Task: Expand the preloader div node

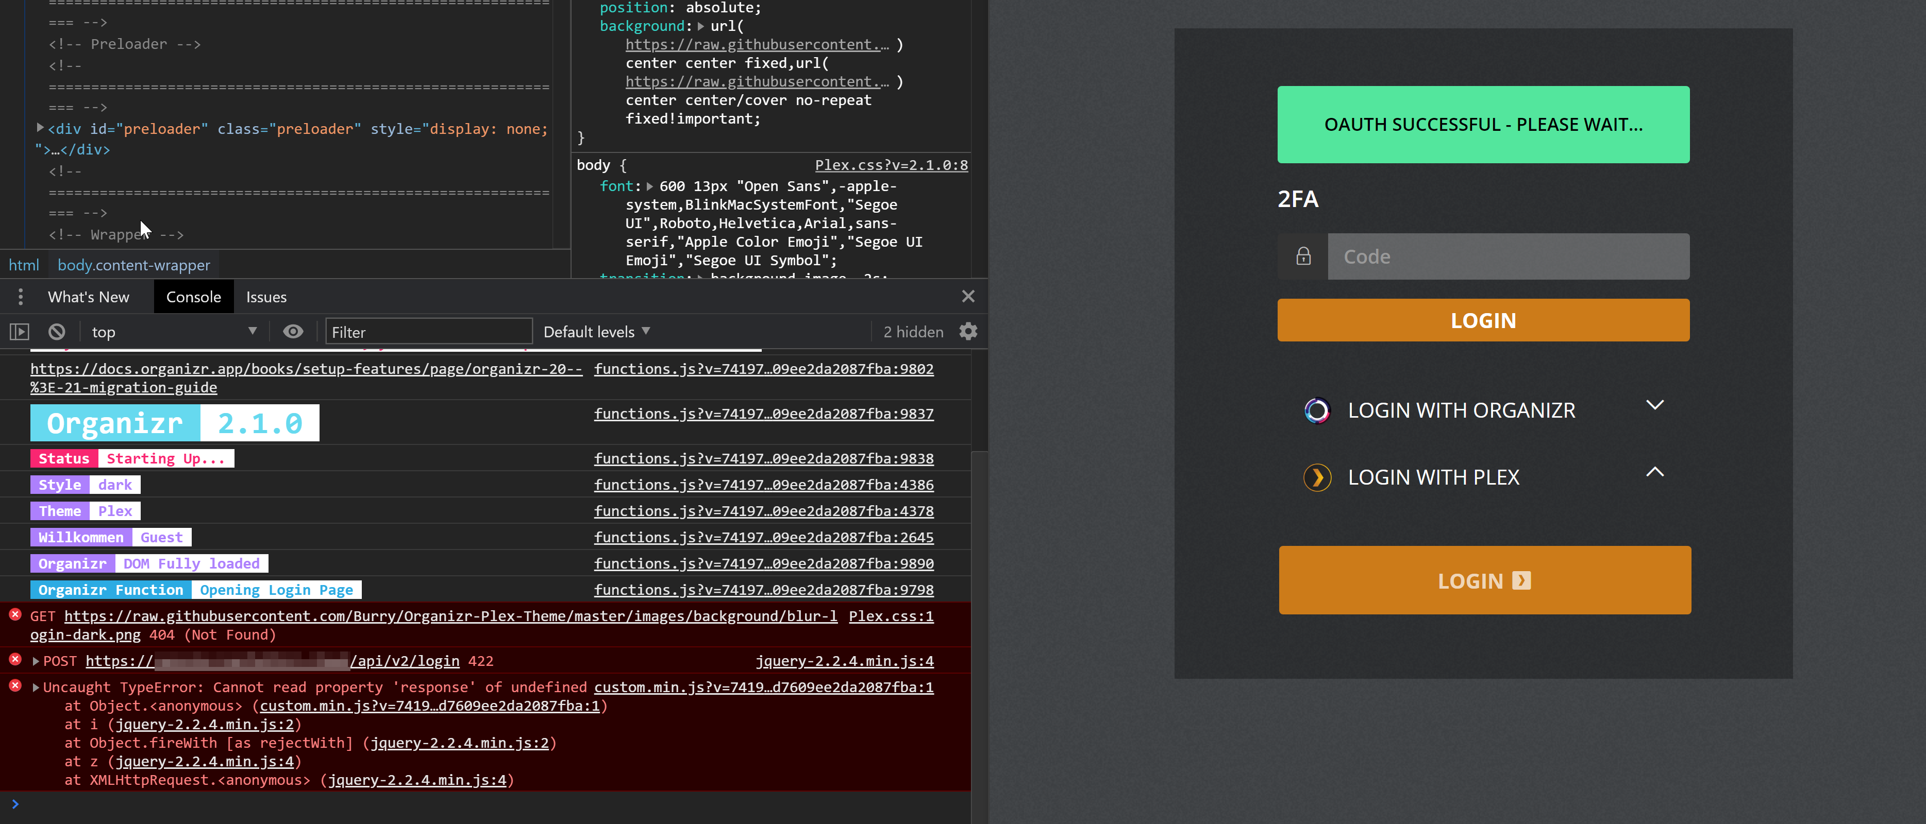Action: tap(40, 129)
